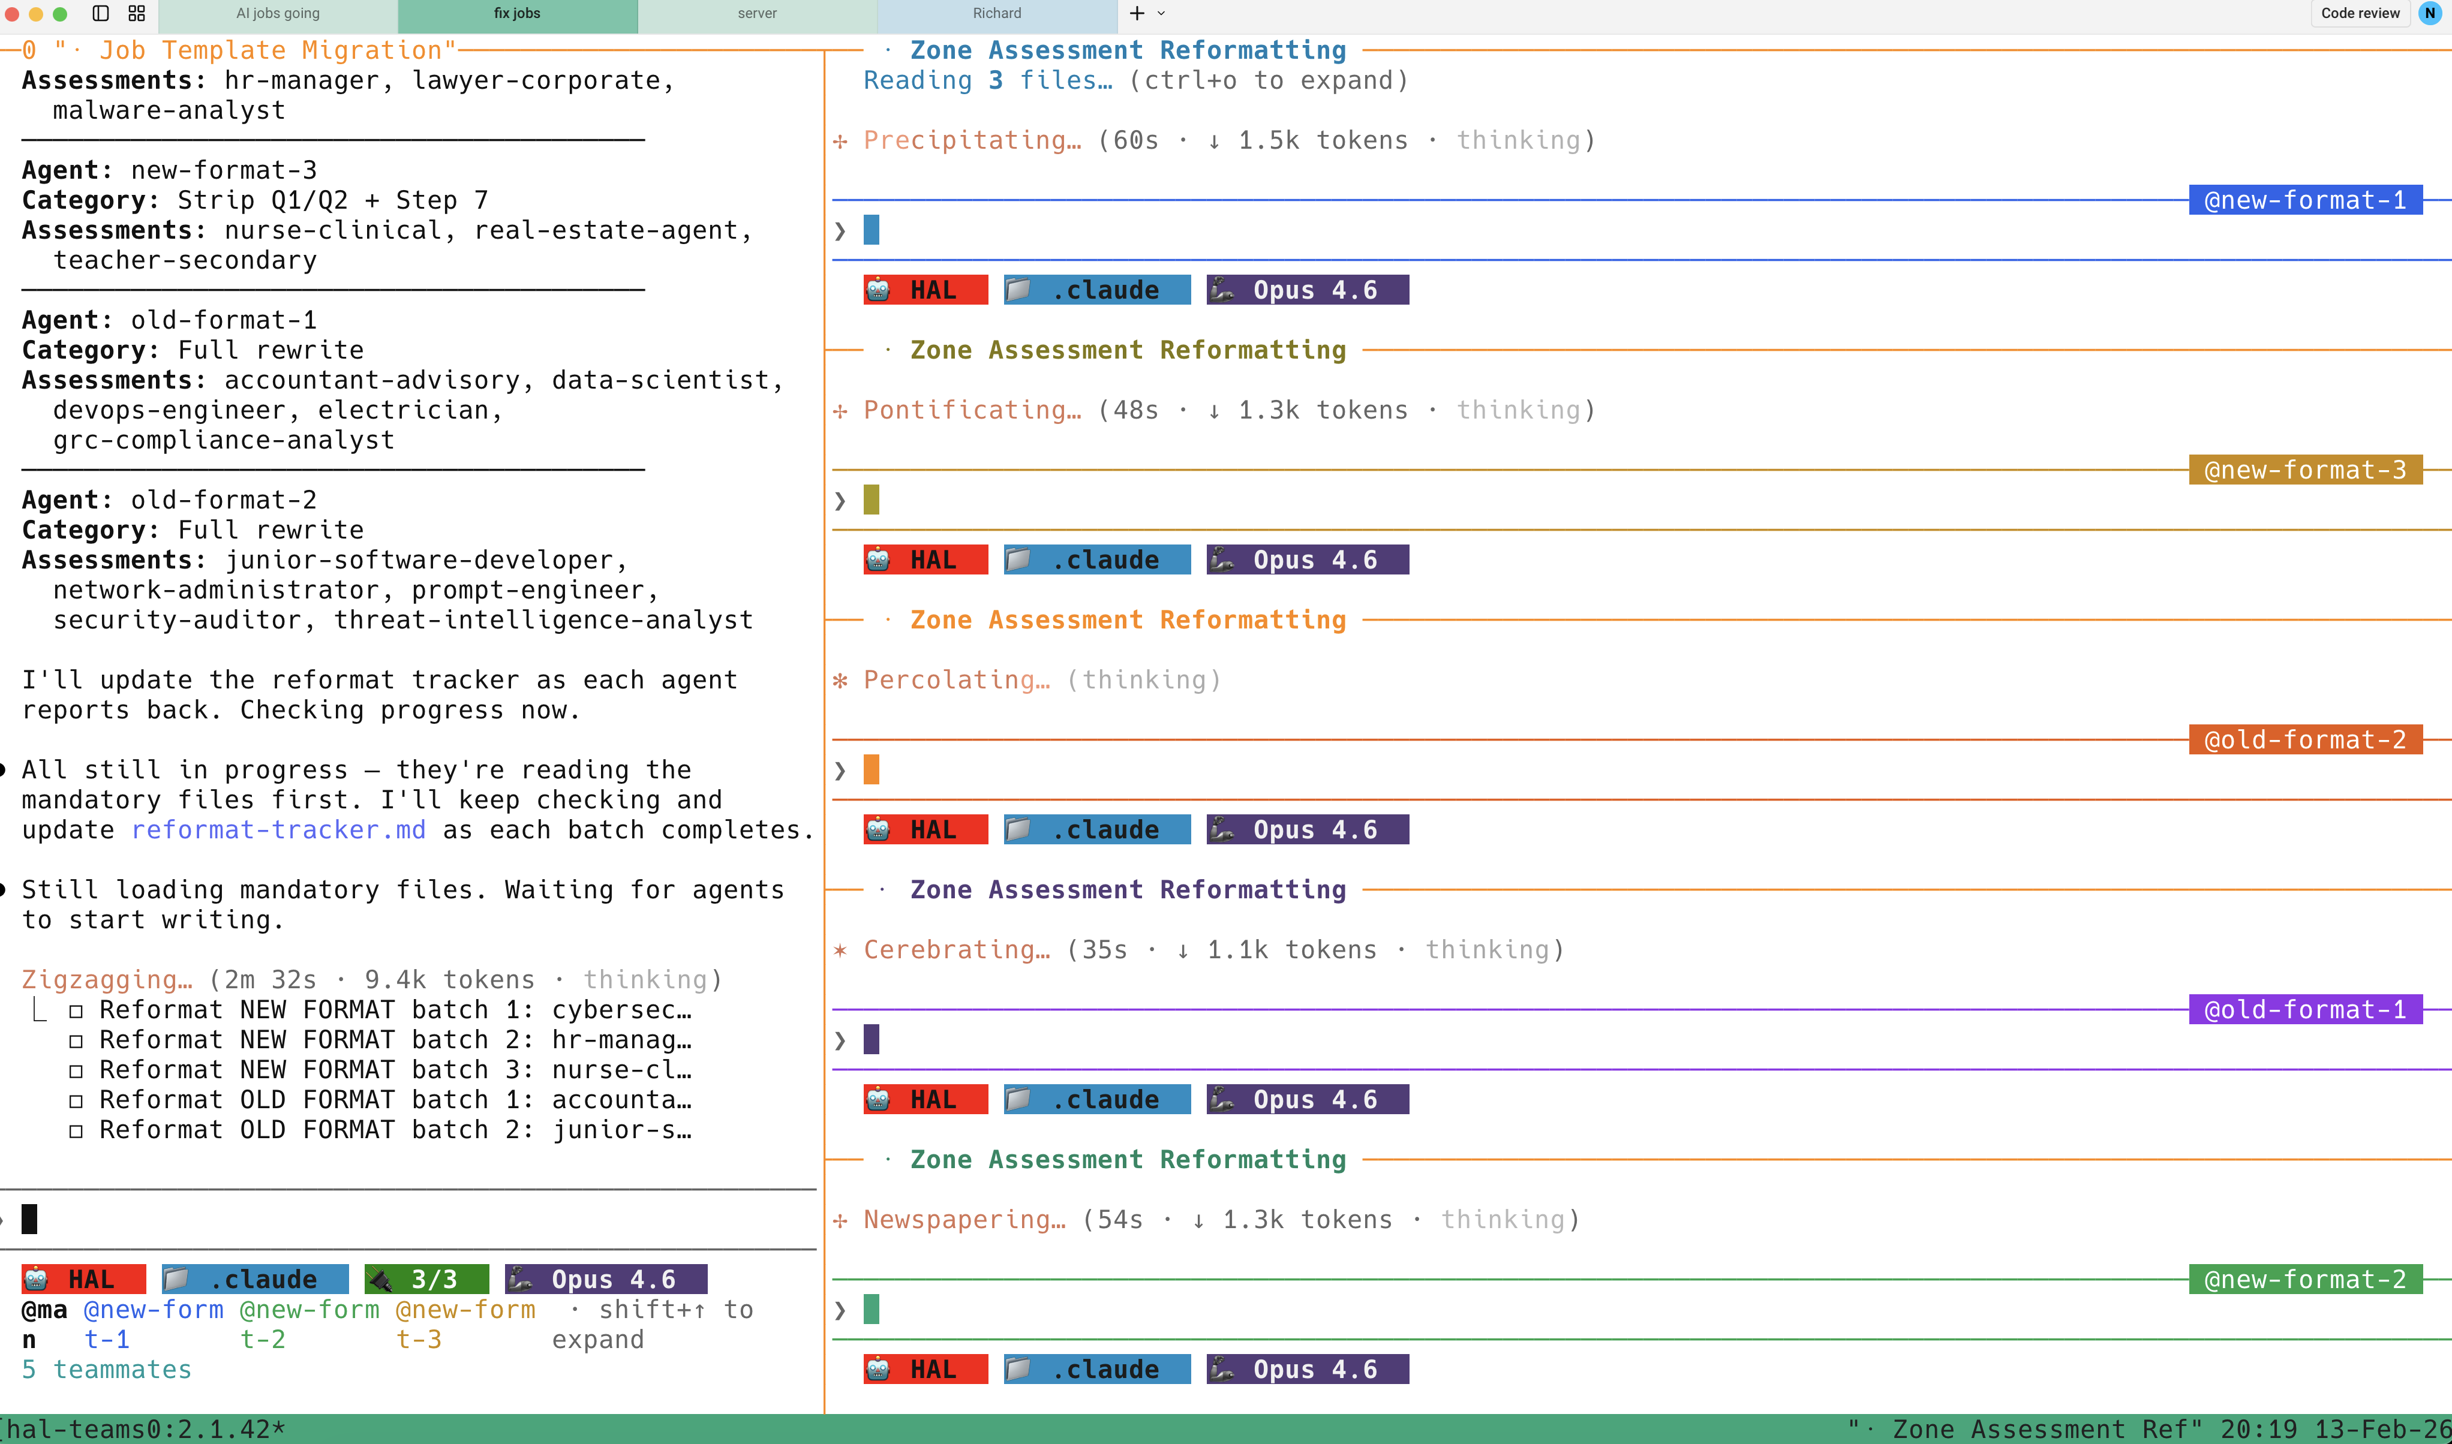Click HAL robot icon in left pane
Viewport: 2452px width, 1444px height.
pos(37,1280)
